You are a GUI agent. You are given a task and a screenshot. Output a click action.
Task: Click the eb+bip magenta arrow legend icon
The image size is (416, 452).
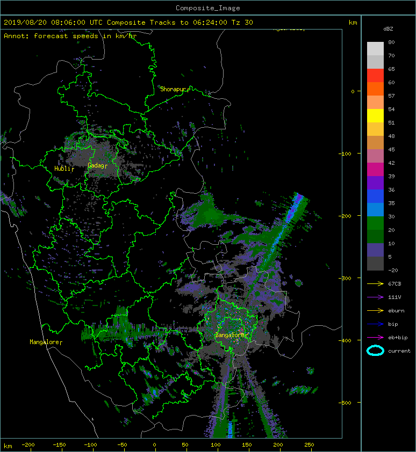(x=375, y=337)
